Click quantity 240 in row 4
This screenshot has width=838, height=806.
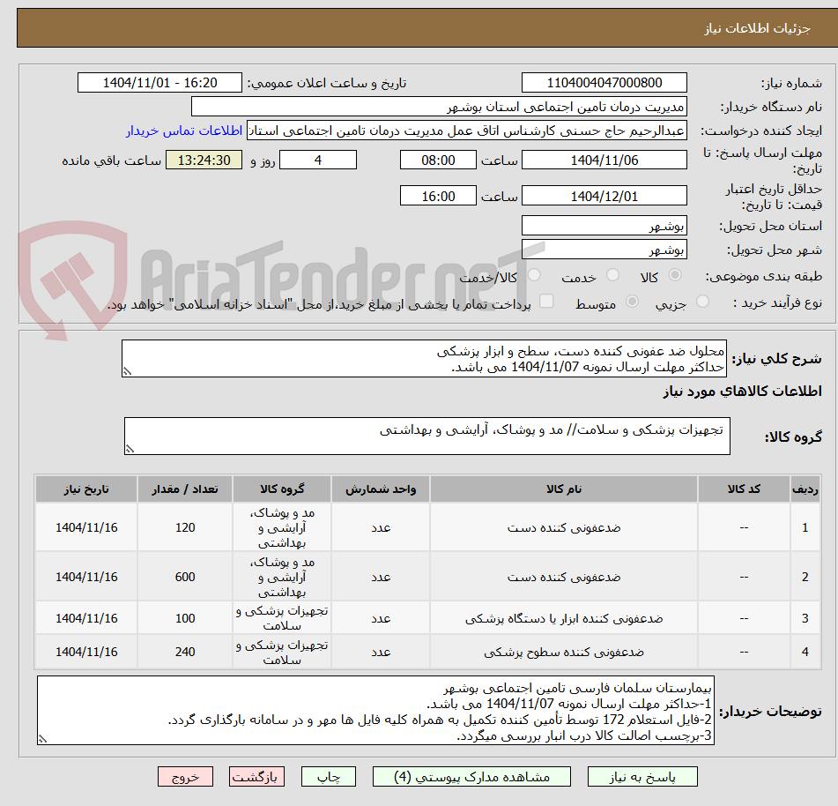185,652
